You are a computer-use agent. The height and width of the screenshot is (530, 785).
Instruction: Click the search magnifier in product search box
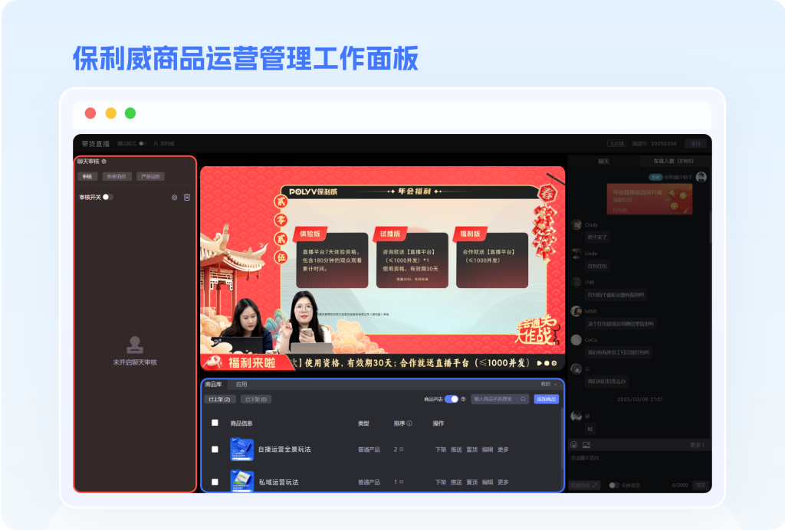coord(524,399)
